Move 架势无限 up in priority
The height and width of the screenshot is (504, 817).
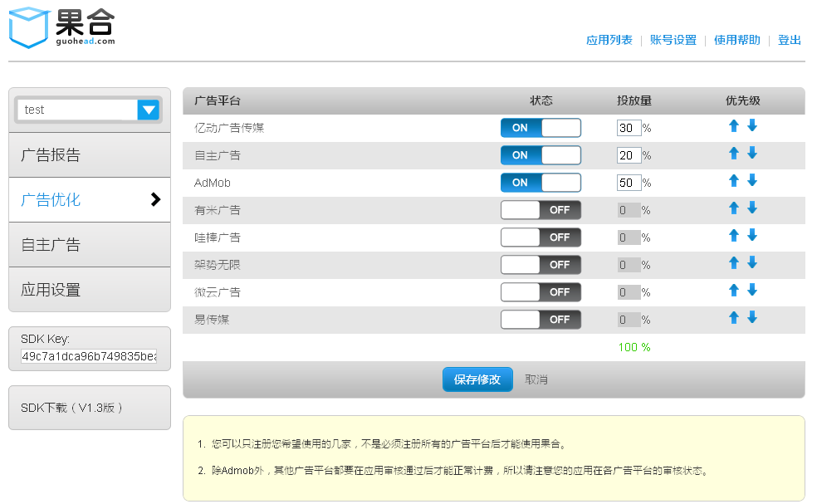click(x=734, y=262)
